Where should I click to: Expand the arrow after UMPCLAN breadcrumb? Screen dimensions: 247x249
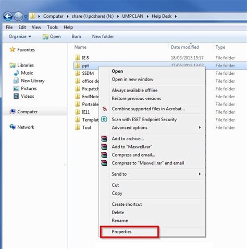tap(147, 16)
